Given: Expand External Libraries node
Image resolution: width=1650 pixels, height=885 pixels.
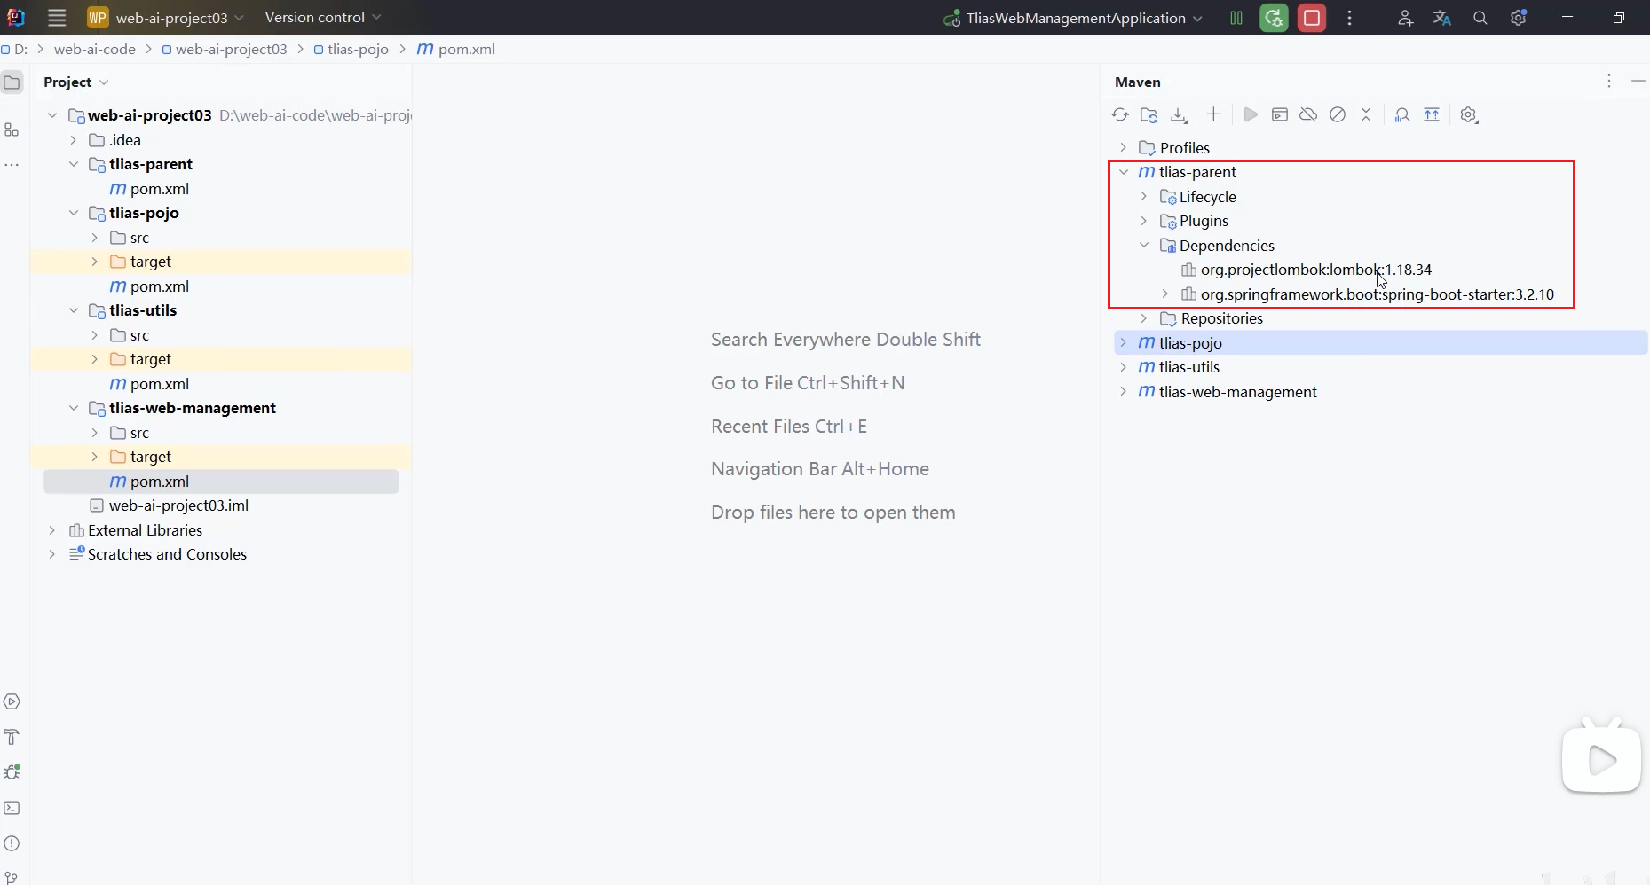Looking at the screenshot, I should click(x=52, y=530).
